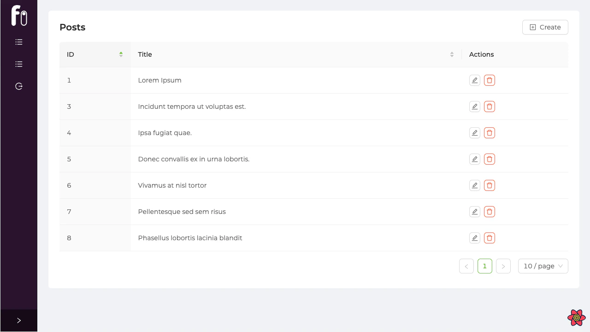The image size is (590, 332).
Task: Select the first list resource icon in sidebar
Action: [19, 41]
